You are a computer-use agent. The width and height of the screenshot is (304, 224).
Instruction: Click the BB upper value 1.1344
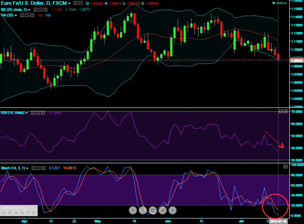pos(70,10)
